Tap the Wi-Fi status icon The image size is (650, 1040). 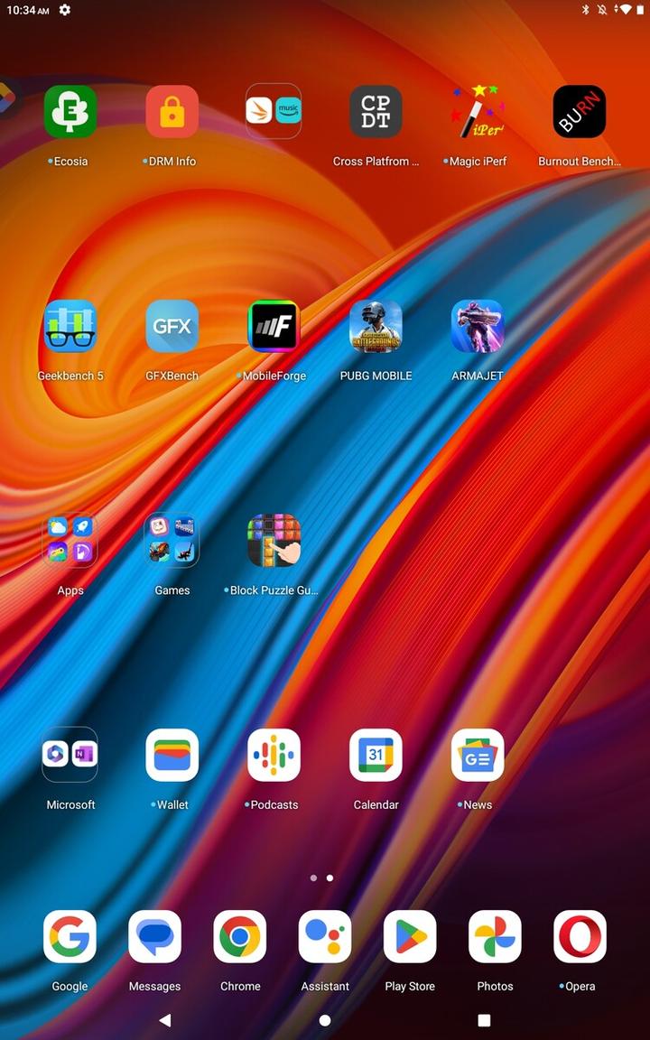pos(624,10)
